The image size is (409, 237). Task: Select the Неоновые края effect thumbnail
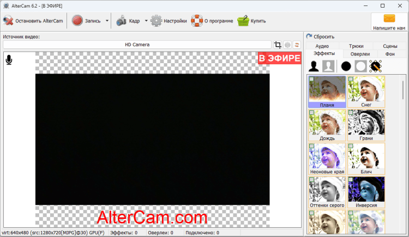click(x=327, y=159)
